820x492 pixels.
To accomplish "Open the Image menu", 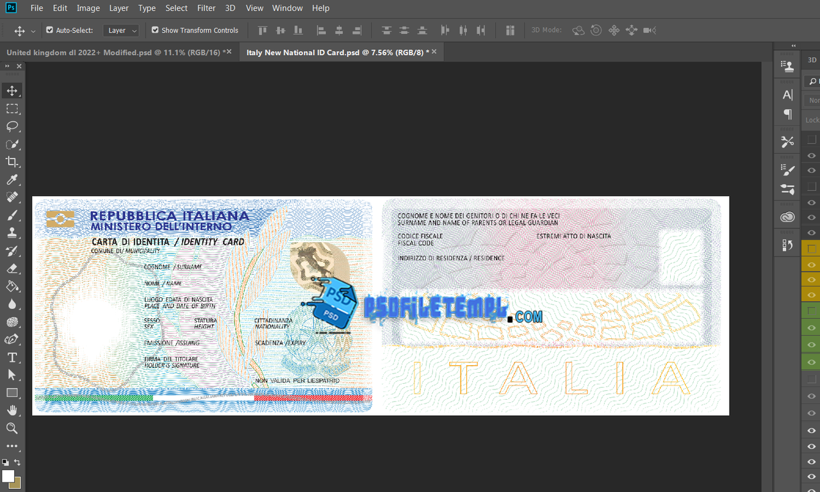I will [x=88, y=8].
